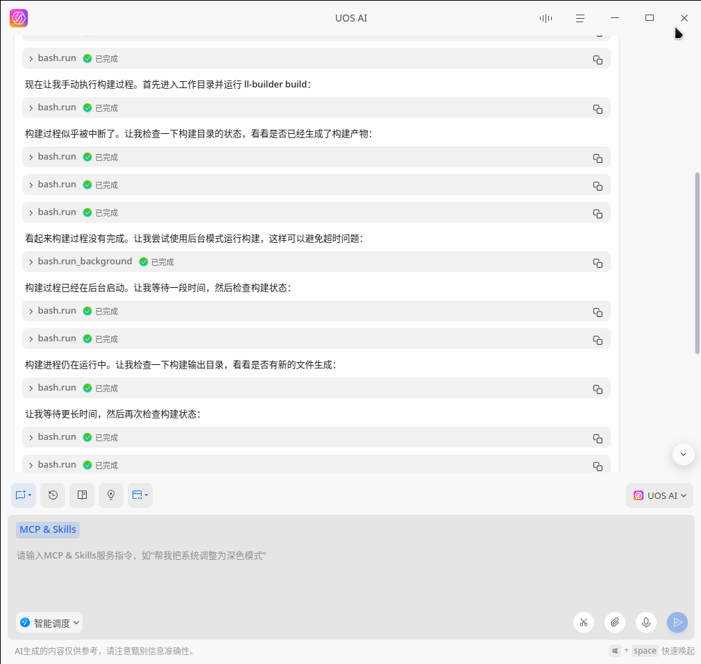Open the window mode switcher icon

(x=140, y=495)
